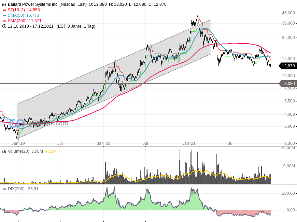Image resolution: width=297 pixels, height=222 pixels.
Task: Click the 100,00 DIX axis label
Action: [288, 193]
